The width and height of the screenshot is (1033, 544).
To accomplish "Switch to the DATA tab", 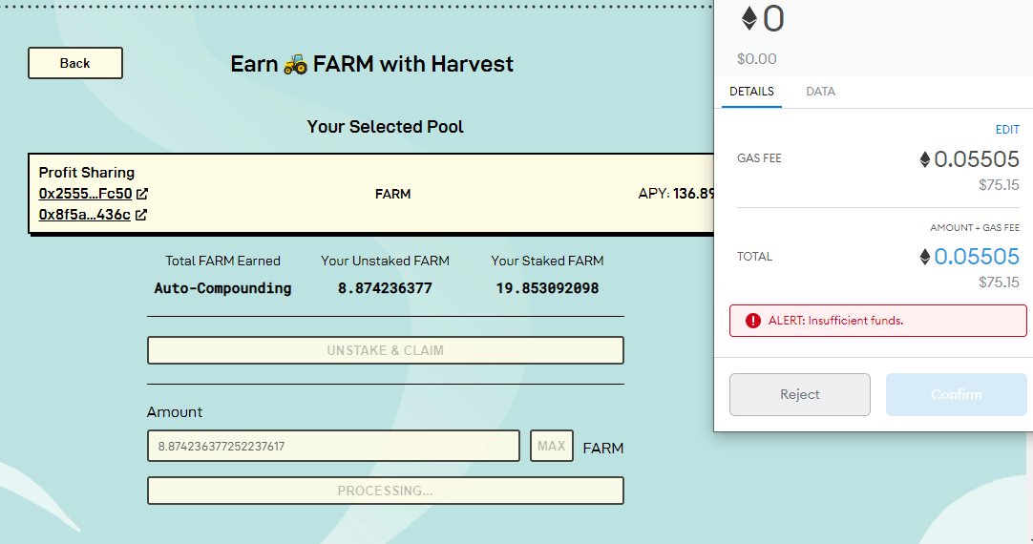I will click(x=820, y=92).
